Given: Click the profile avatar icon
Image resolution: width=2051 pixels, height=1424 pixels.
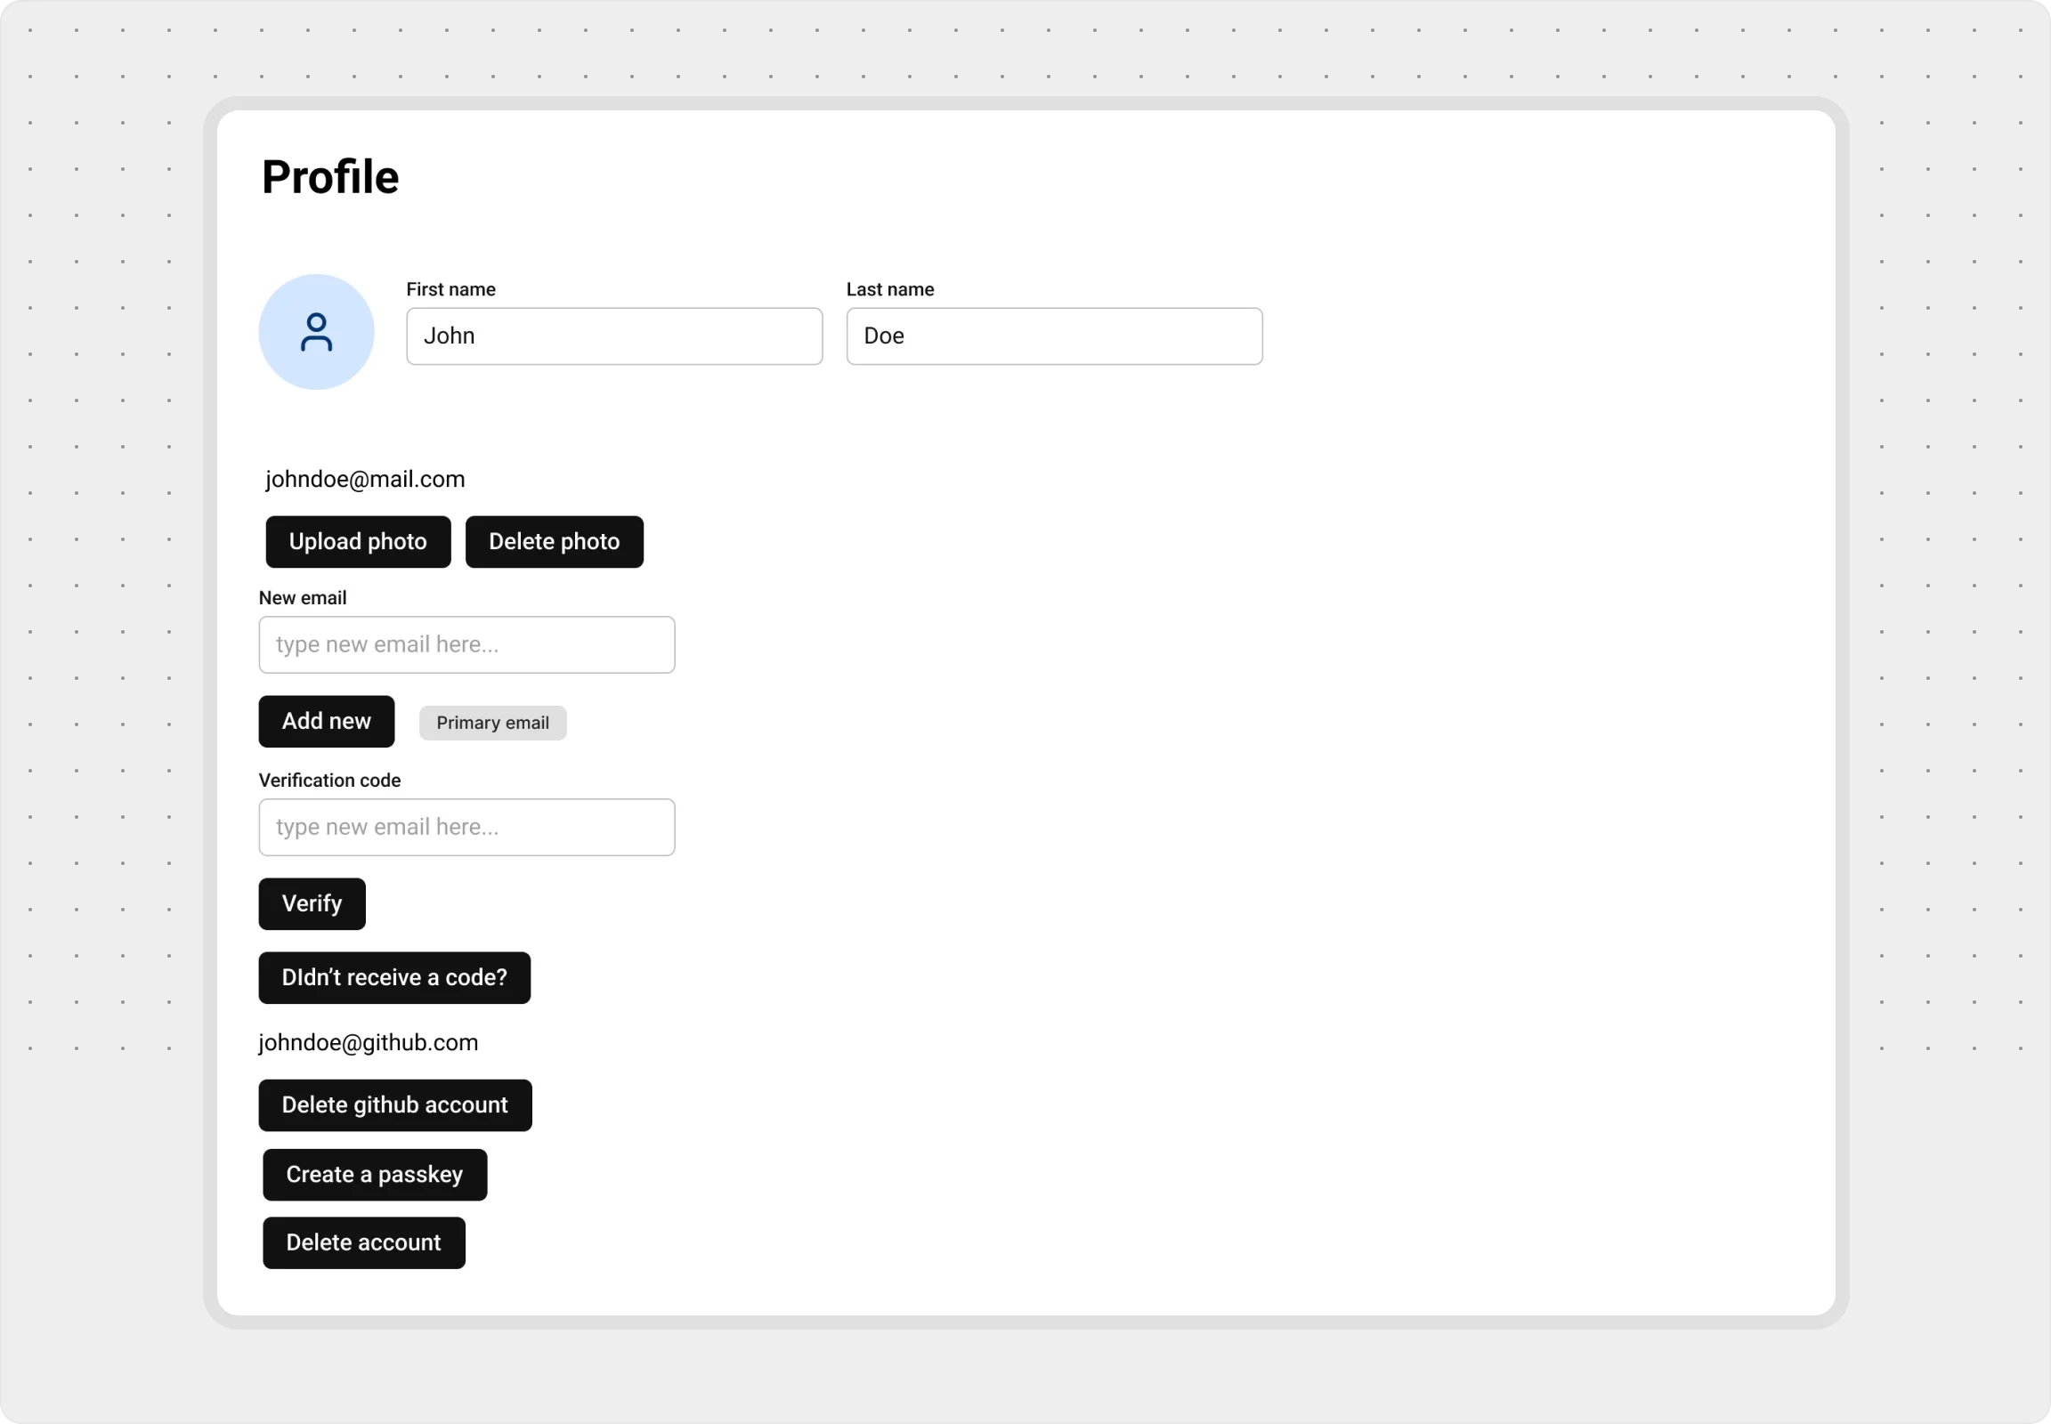Looking at the screenshot, I should (316, 332).
